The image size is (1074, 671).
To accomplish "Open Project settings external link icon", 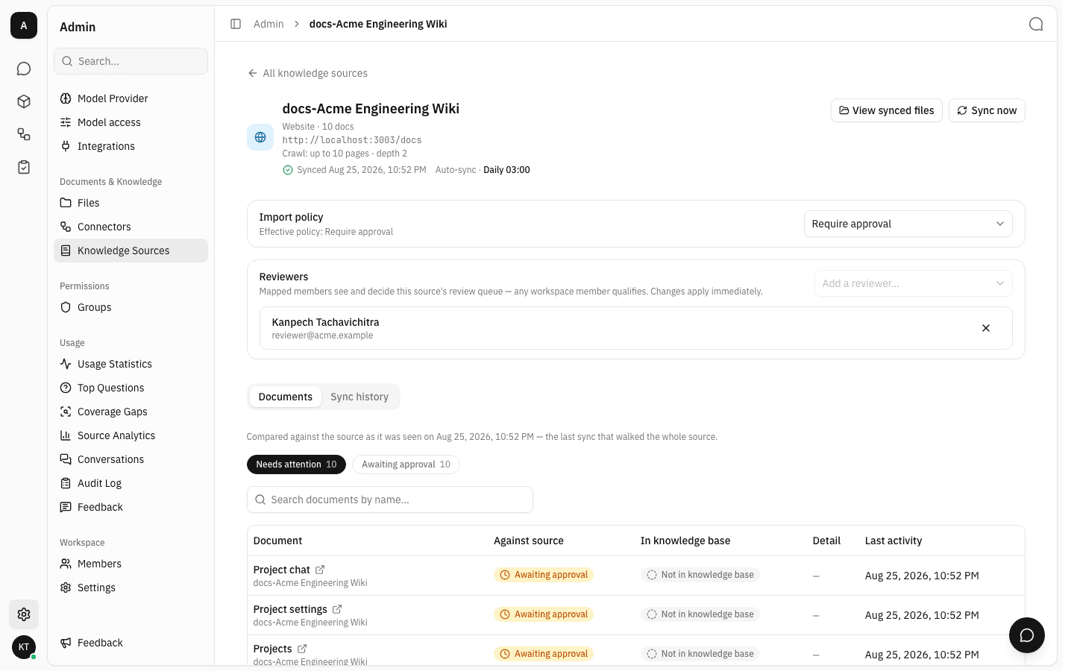I will [x=337, y=609].
